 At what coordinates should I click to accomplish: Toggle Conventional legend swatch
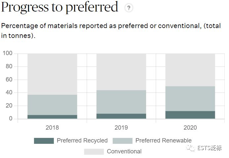(94, 152)
